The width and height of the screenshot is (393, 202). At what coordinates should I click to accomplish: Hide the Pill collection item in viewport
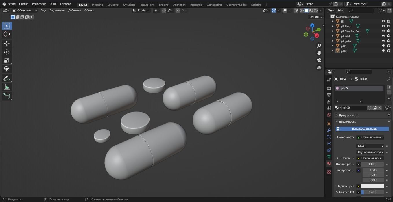pyautogui.click(x=383, y=21)
